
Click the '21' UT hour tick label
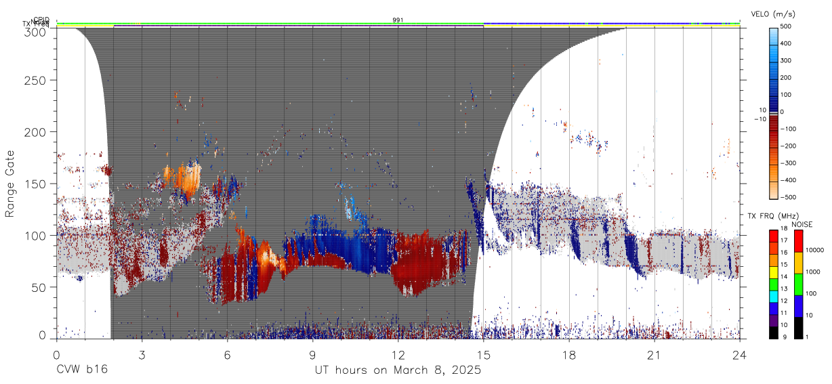654,355
